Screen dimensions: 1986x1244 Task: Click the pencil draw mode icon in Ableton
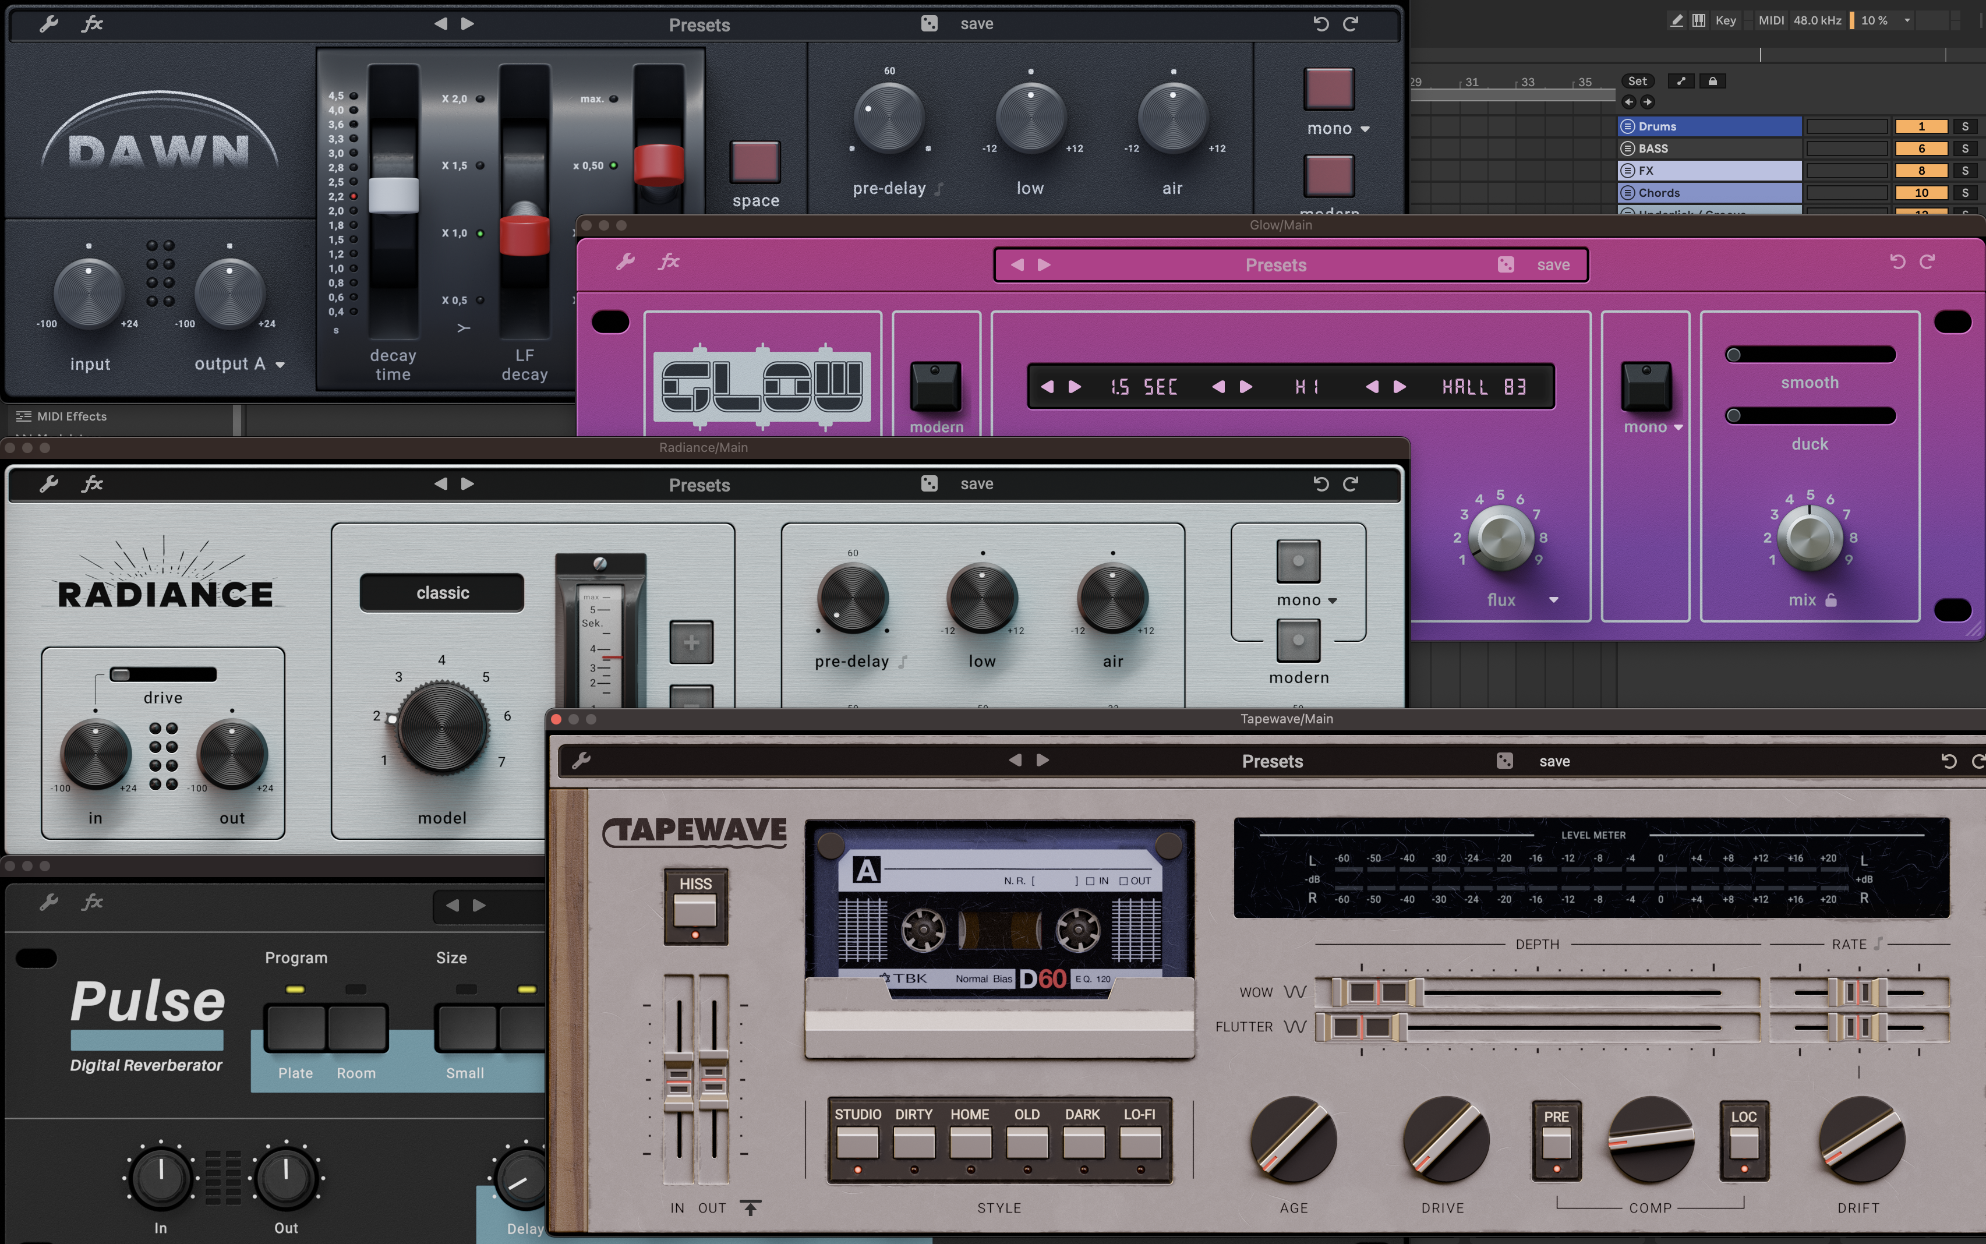click(1676, 20)
